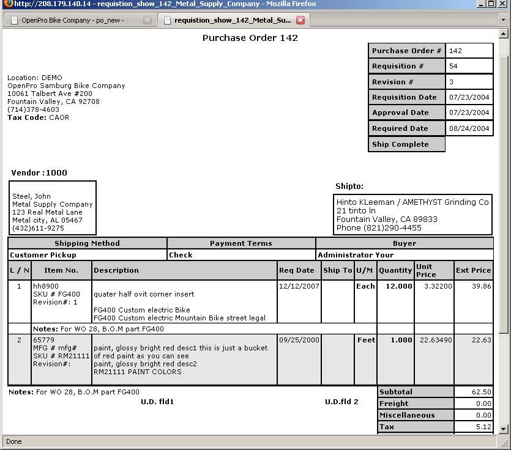Close the OpenPro Bike Company tab

pos(147,20)
